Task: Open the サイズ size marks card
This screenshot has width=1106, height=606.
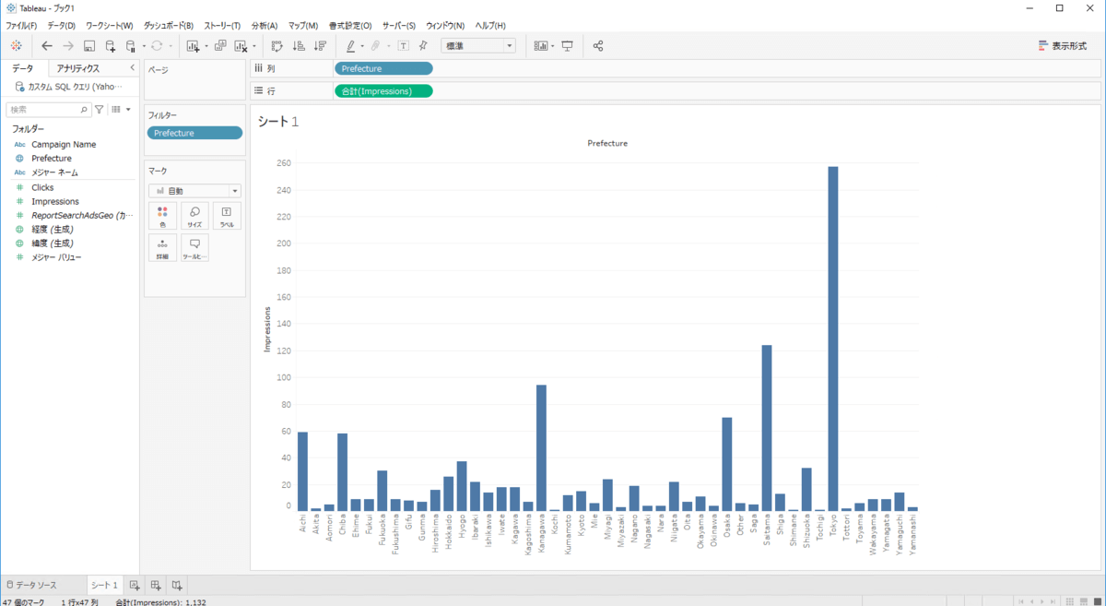Action: tap(194, 216)
